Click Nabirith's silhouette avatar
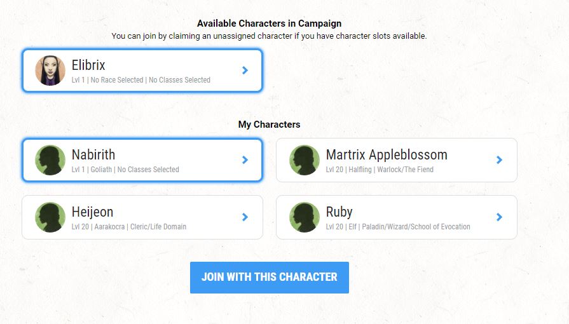 click(50, 160)
